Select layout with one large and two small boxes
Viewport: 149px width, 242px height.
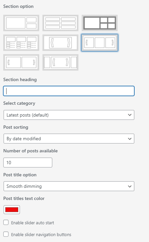(x=21, y=23)
